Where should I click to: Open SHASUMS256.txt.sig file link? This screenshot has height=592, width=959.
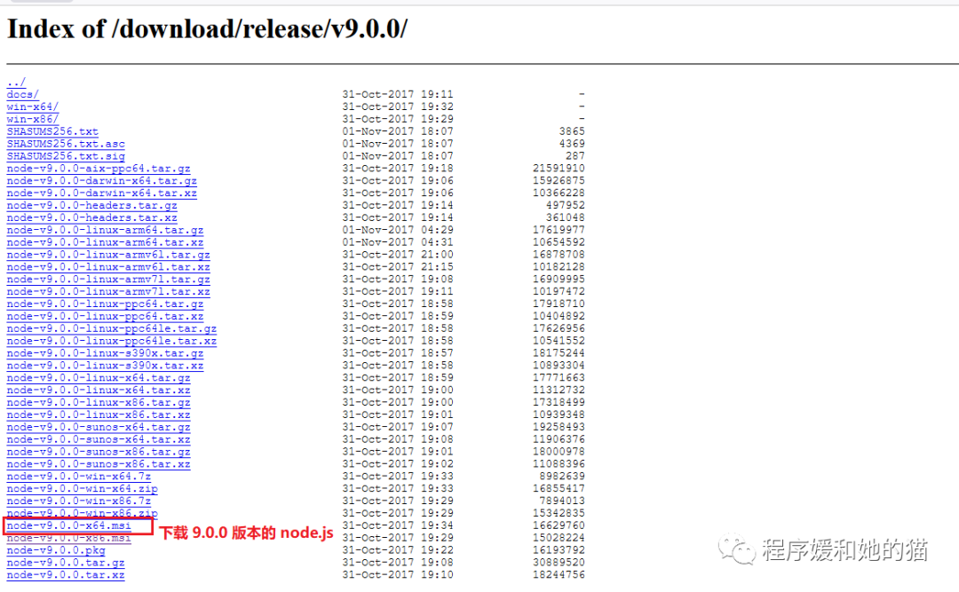pos(66,156)
